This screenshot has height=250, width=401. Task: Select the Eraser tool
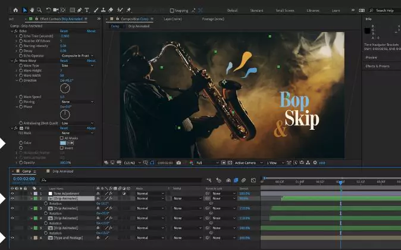click(111, 10)
